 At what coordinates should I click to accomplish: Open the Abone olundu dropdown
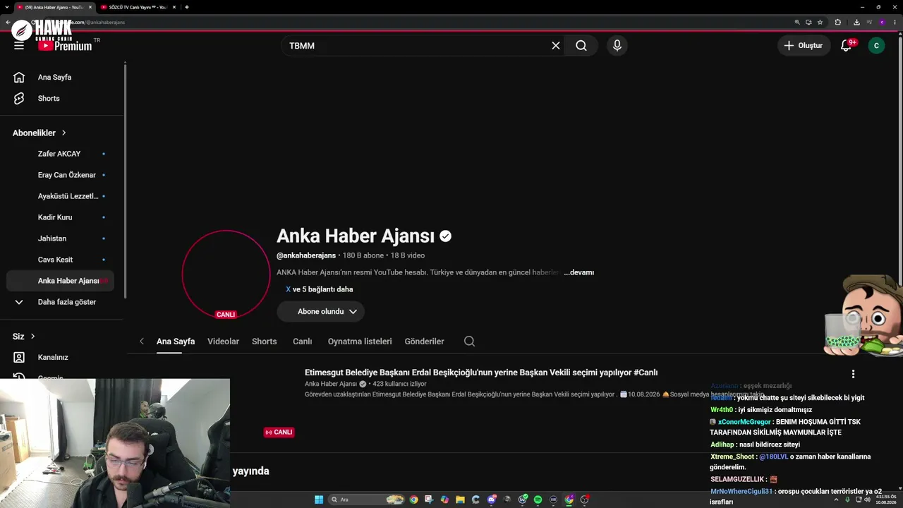tap(321, 311)
